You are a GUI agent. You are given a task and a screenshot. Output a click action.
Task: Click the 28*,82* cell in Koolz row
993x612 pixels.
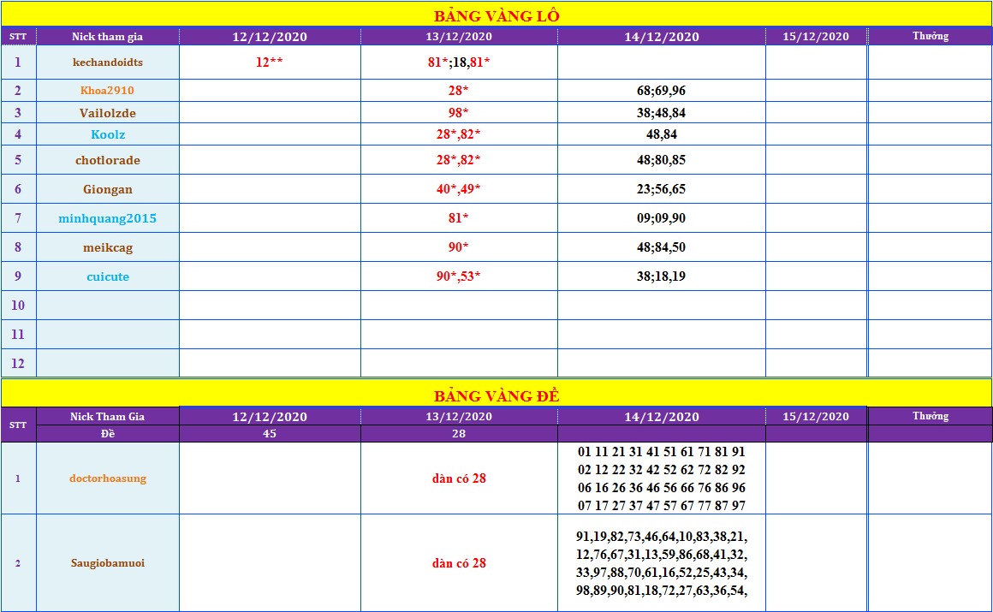[x=459, y=134]
